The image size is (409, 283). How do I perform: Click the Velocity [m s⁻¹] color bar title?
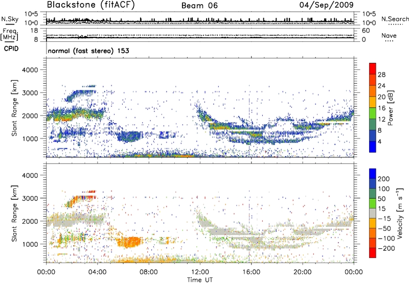(x=400, y=213)
